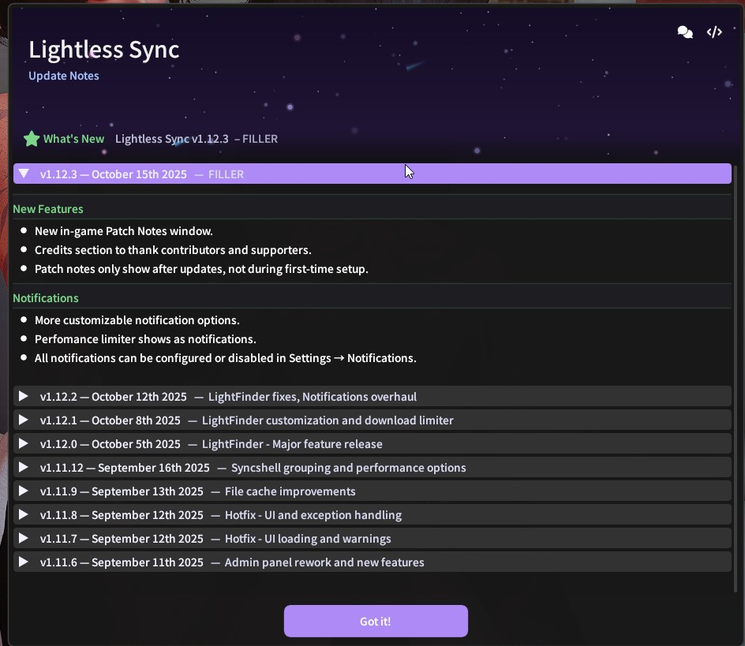Show v1.11.8 UI and exception handling hotfix

(24, 515)
